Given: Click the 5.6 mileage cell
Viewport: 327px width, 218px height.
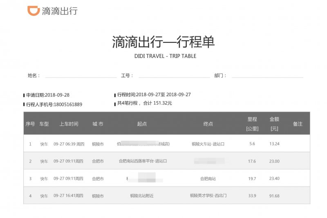Looking at the screenshot, I should 252,144.
